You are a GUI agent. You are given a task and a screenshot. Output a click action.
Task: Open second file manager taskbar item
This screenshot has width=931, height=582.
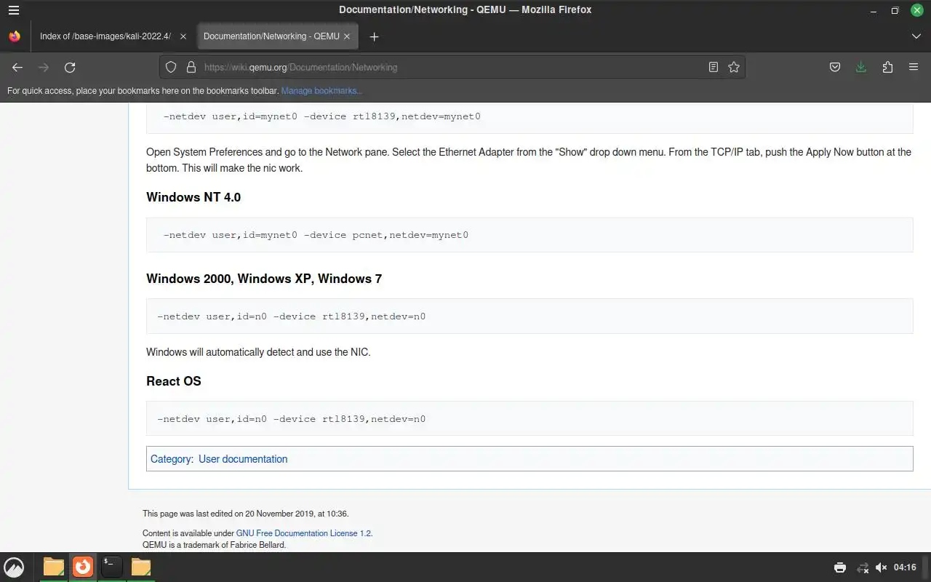141,567
